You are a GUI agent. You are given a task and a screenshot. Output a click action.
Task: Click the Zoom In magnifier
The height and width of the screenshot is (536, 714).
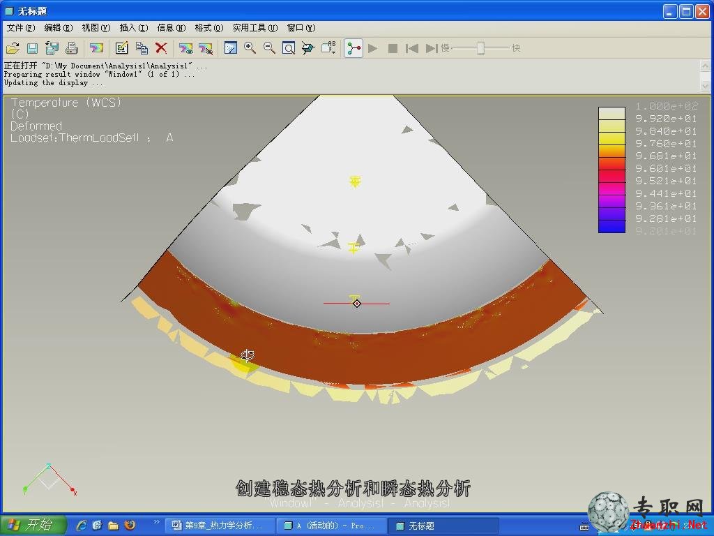pos(250,48)
